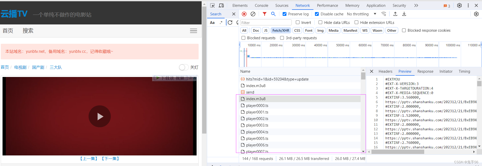Switch to the Memory tab
The height and width of the screenshot is (166, 482).
352,5
